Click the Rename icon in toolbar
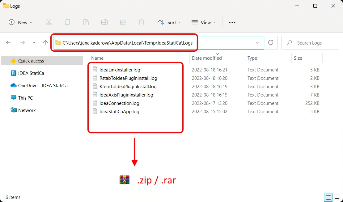343x202 pixels. point(104,22)
